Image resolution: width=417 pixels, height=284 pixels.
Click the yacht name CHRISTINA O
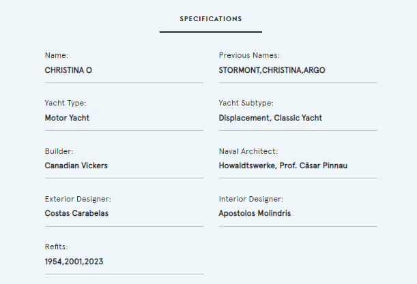pos(68,70)
